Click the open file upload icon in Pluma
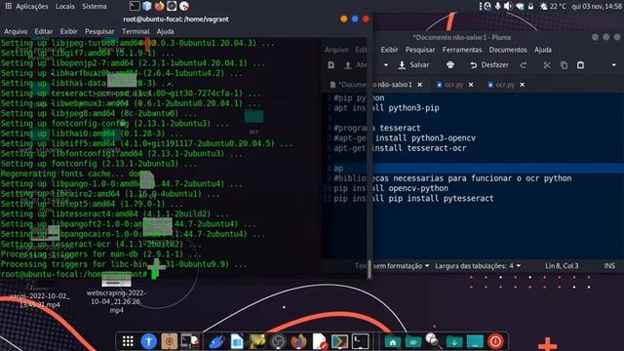Viewport: 624px width, 351px height. pyautogui.click(x=348, y=65)
